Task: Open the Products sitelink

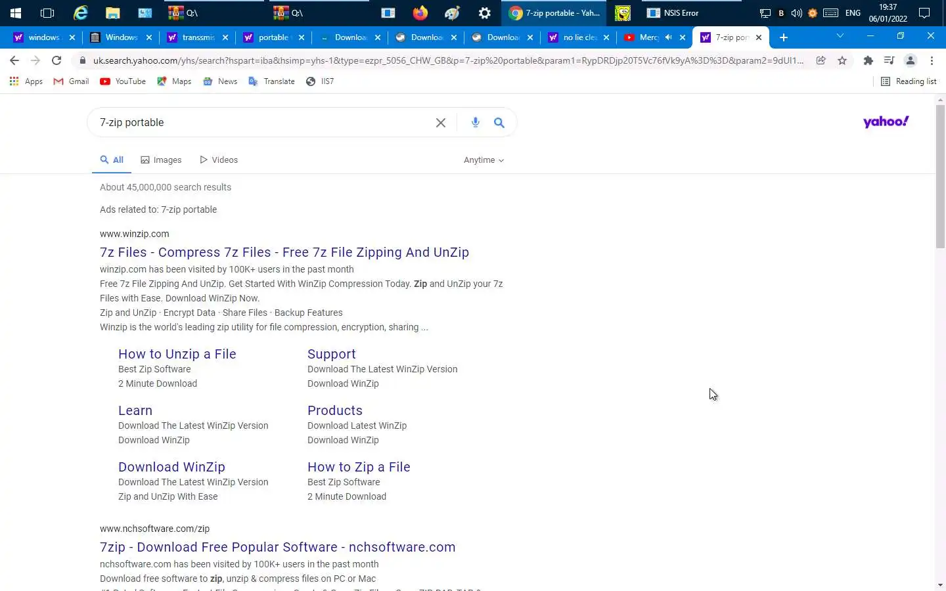Action: click(x=335, y=410)
